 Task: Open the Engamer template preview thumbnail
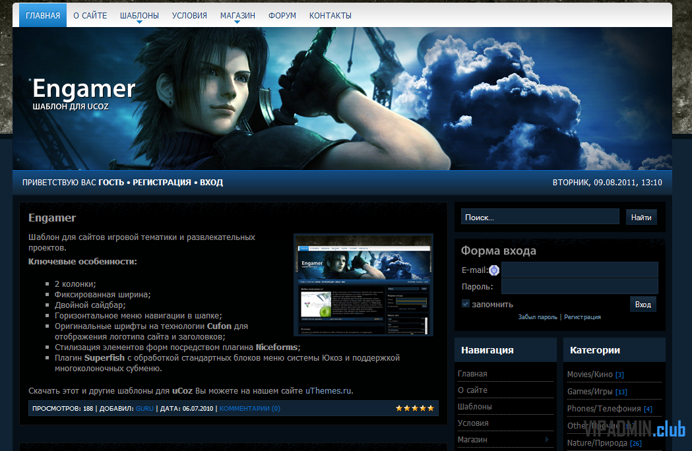[363, 285]
